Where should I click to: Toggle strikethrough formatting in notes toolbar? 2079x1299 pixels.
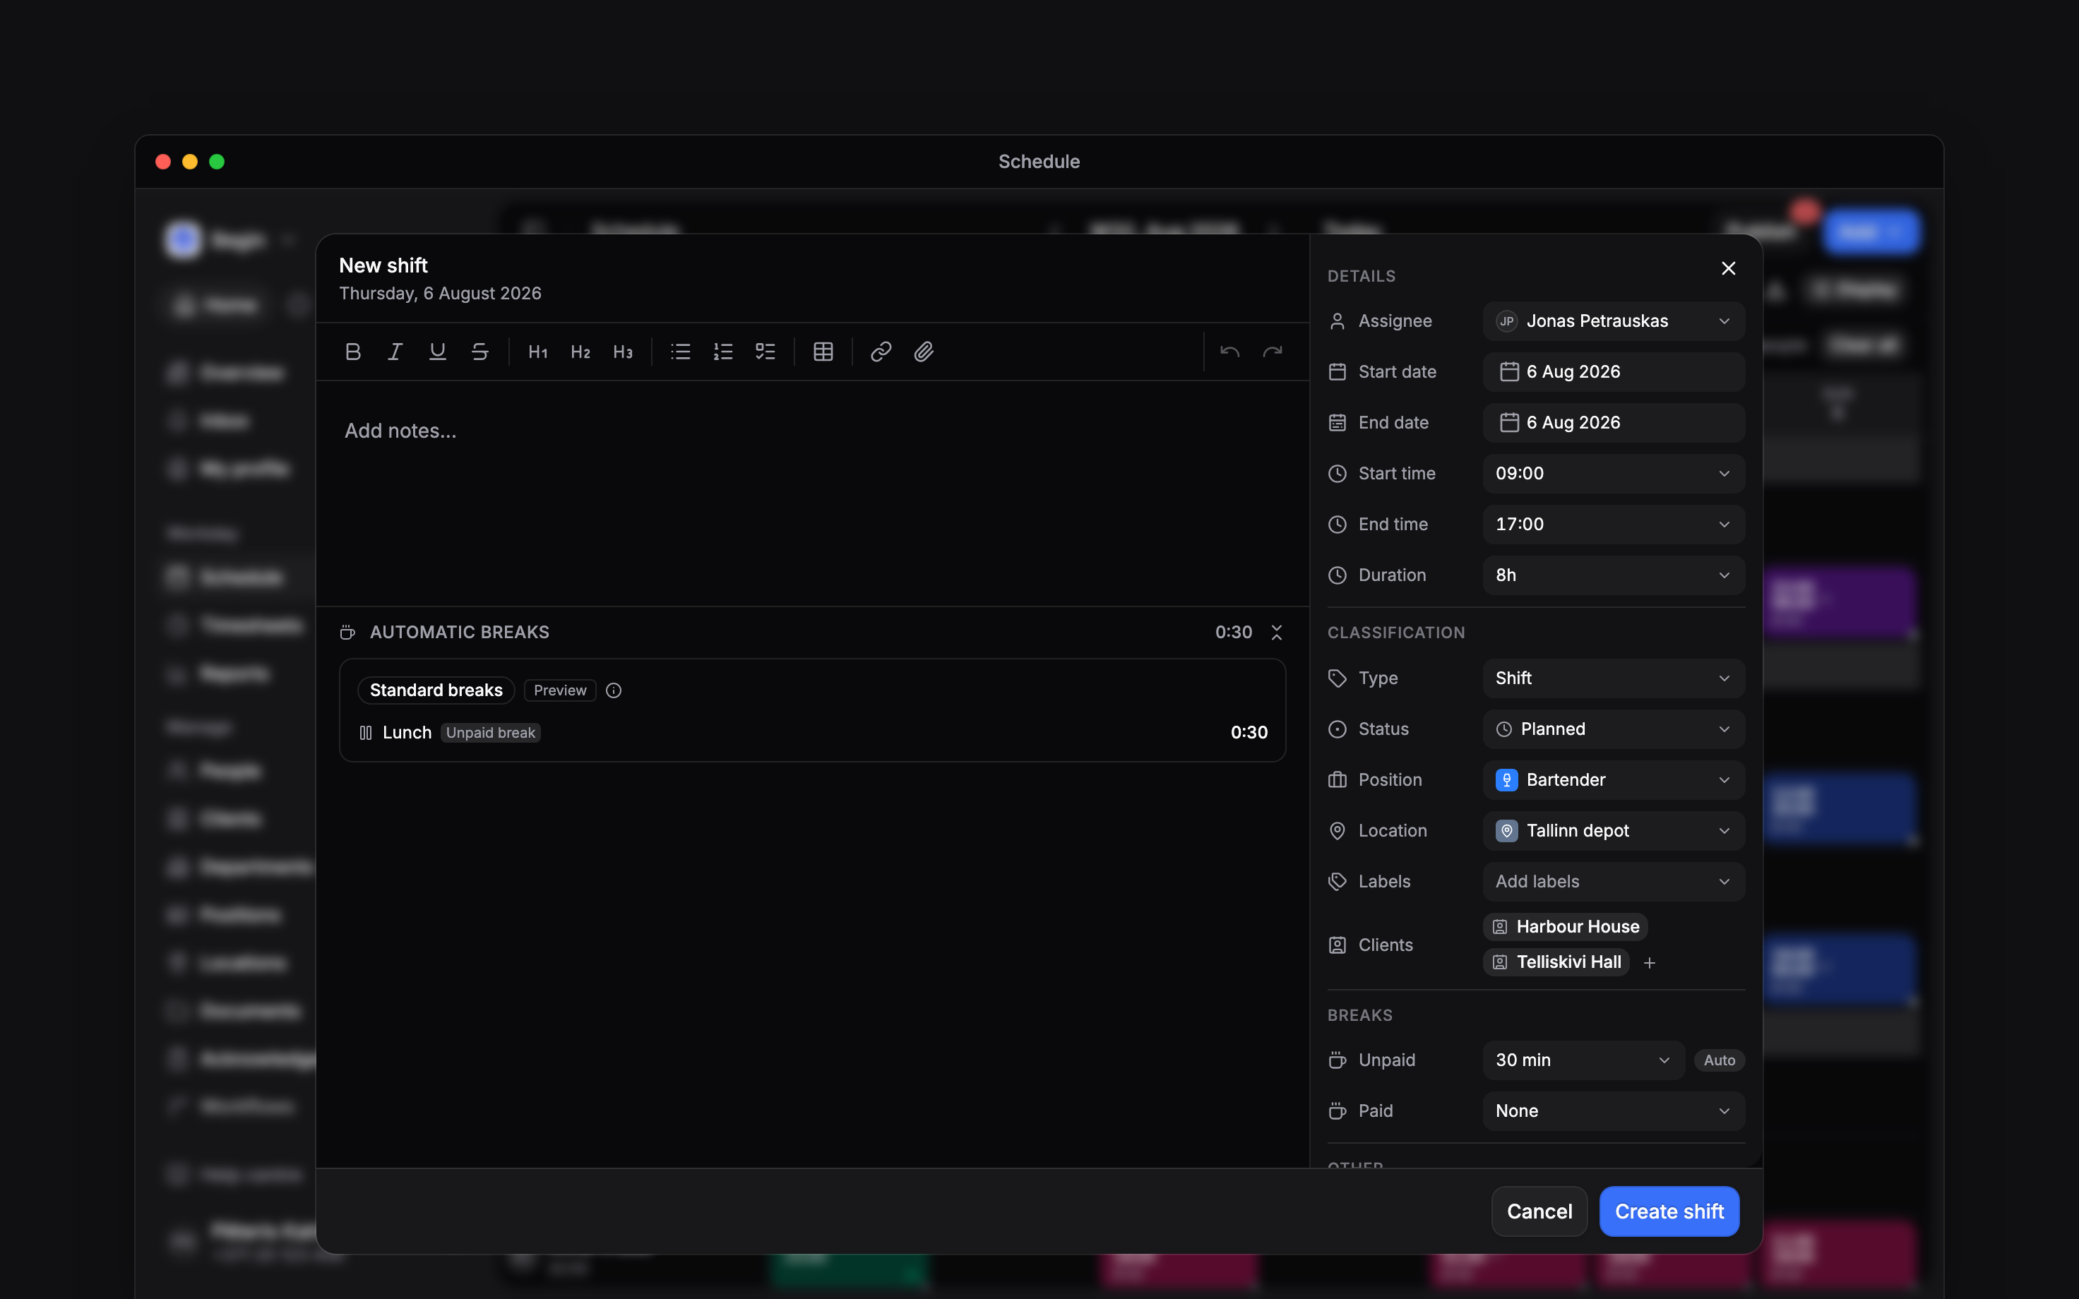point(480,352)
